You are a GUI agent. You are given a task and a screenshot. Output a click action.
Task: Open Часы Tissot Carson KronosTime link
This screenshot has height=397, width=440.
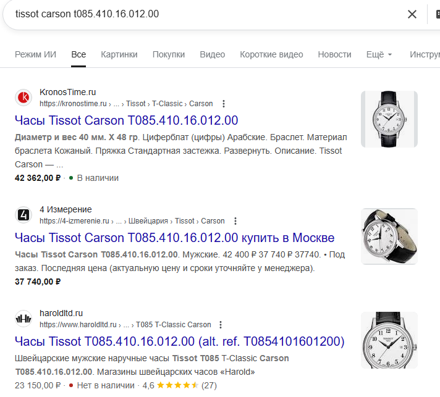[x=126, y=120]
